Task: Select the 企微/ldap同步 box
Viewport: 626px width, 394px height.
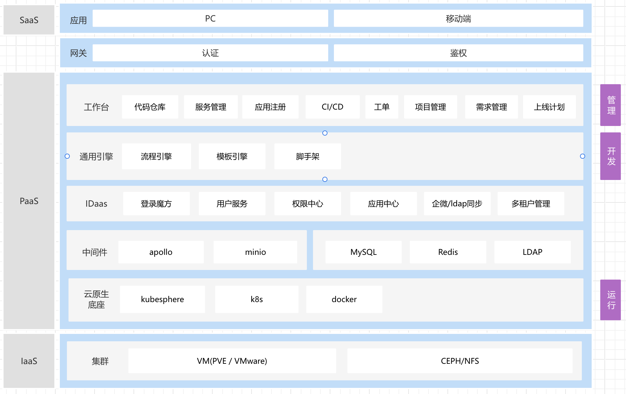Action: [x=457, y=203]
